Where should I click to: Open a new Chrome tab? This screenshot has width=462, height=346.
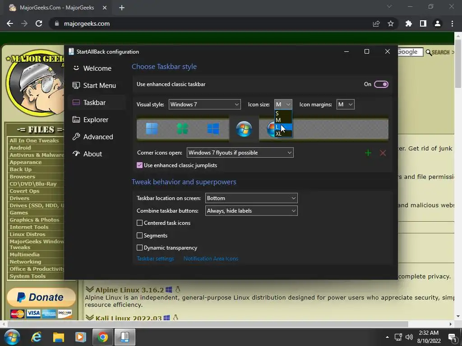[122, 8]
